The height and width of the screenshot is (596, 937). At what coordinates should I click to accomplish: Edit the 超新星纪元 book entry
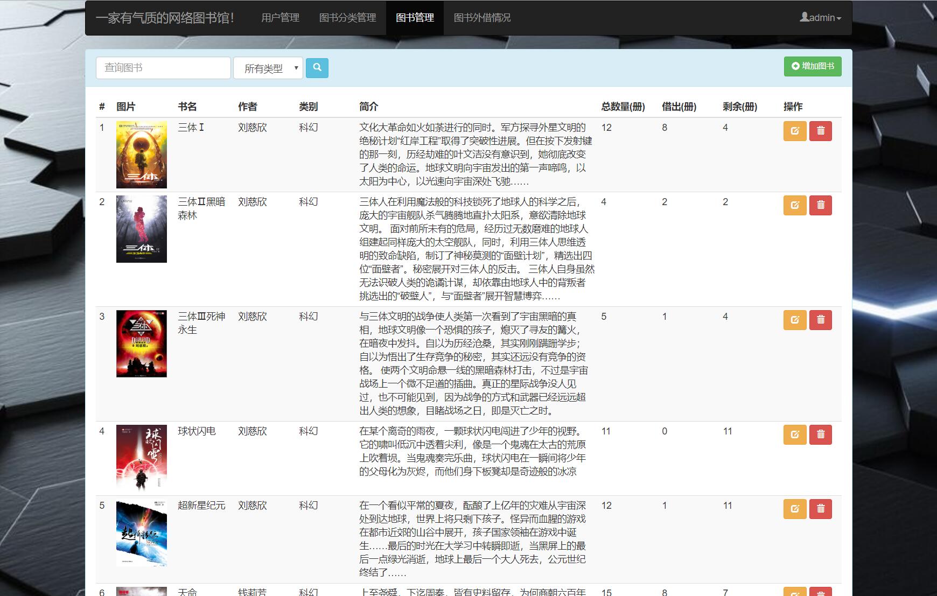795,509
